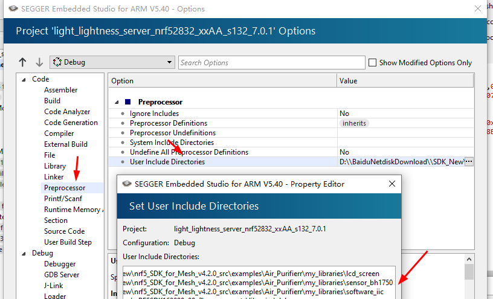
Task: Collapse the Preprocessor options section
Action: coord(117,102)
